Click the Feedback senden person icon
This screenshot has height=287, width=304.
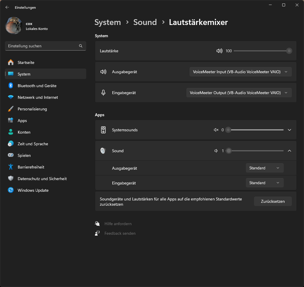click(97, 233)
